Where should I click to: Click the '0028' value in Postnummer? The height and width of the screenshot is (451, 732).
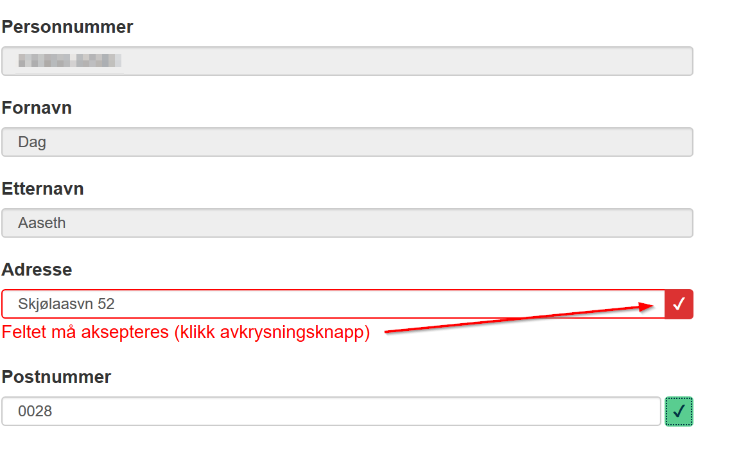35,411
